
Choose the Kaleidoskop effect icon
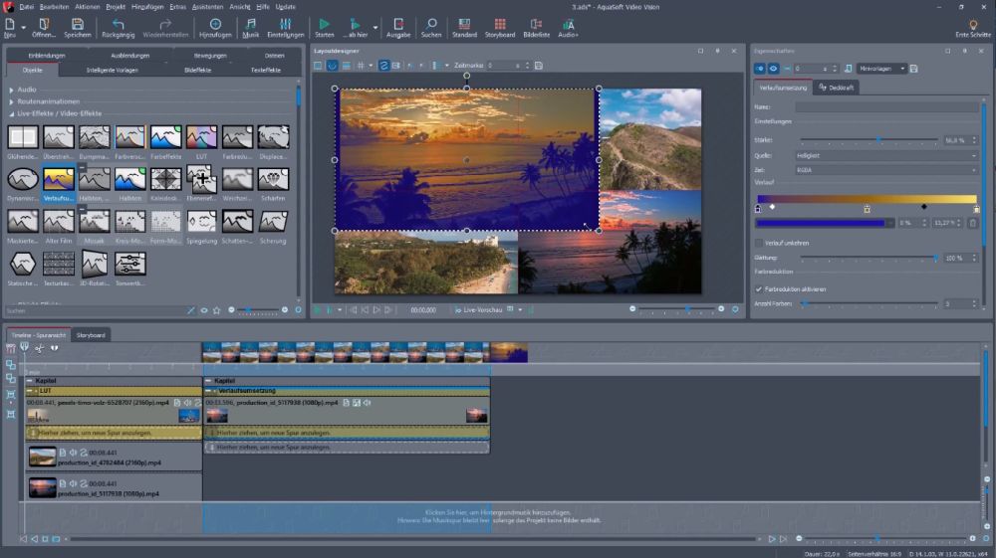coord(165,179)
